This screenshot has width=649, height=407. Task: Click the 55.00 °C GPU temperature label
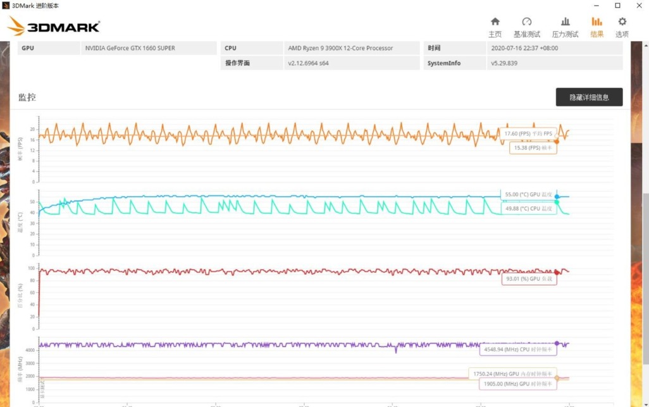point(529,194)
